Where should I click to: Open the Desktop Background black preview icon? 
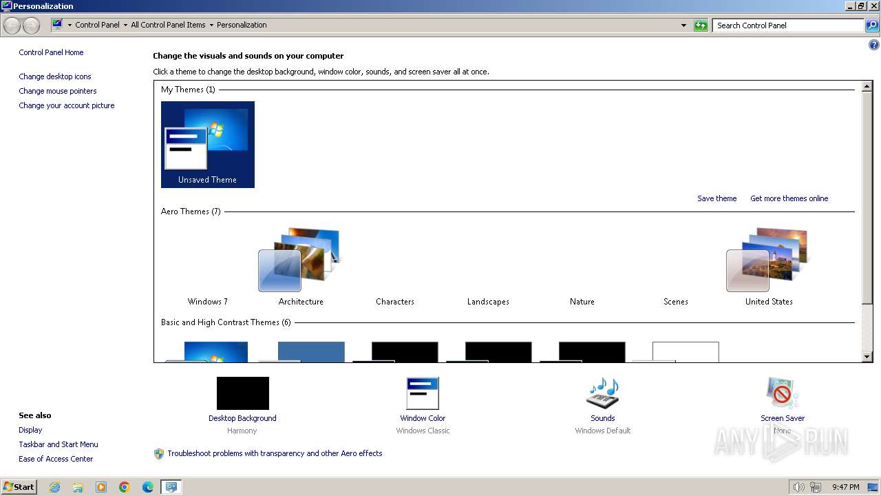point(242,393)
